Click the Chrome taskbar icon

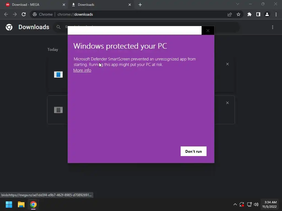pyautogui.click(x=33, y=204)
